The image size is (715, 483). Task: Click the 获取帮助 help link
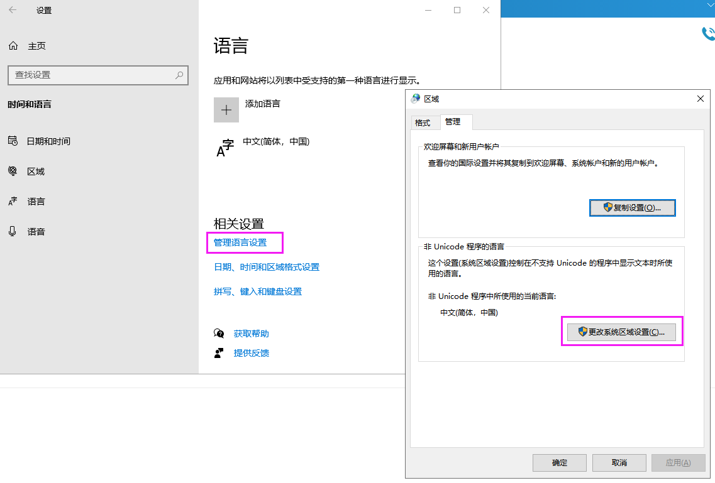pyautogui.click(x=251, y=334)
